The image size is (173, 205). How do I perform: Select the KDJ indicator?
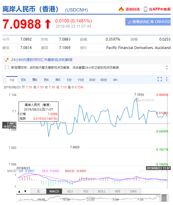point(70,191)
